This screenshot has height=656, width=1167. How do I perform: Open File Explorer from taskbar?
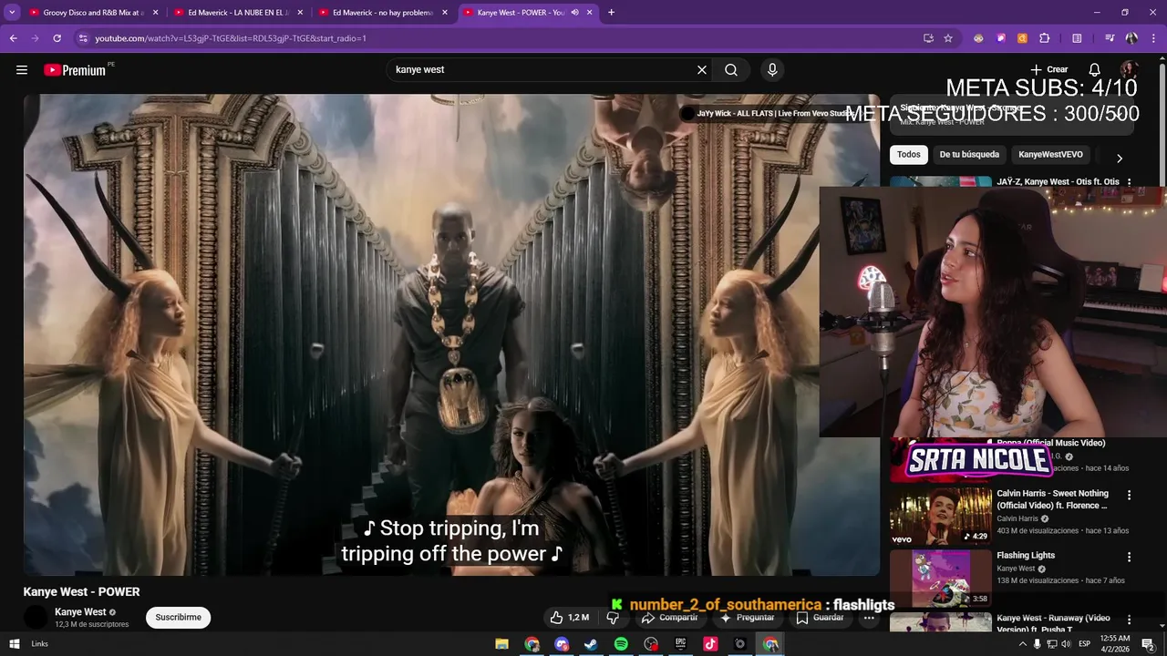[501, 644]
